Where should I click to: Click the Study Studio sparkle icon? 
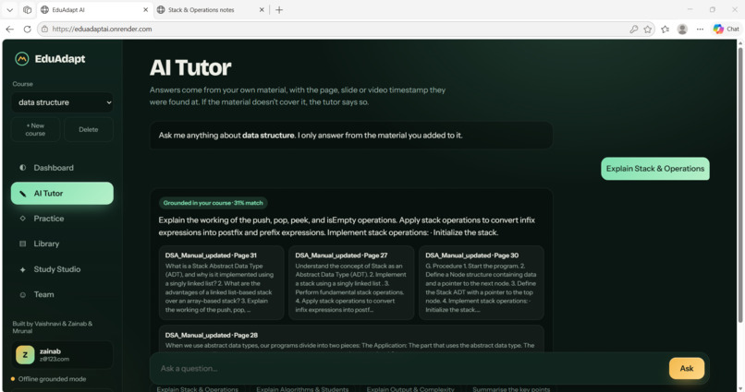pyautogui.click(x=22, y=269)
